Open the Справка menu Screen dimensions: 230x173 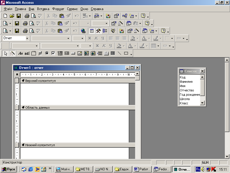[x=97, y=9]
